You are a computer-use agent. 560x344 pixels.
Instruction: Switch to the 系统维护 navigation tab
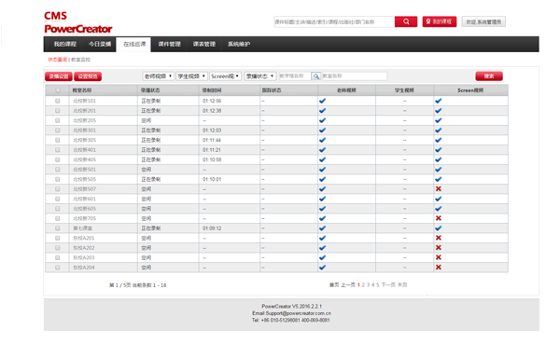[x=239, y=44]
